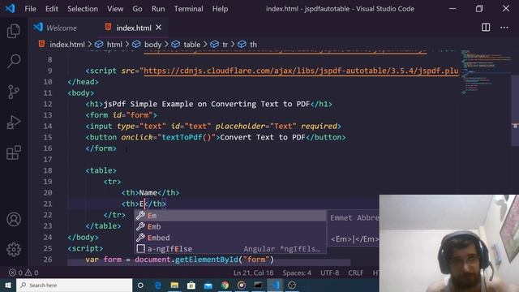Click the code minimap preview
The image size is (519, 292).
[x=486, y=72]
